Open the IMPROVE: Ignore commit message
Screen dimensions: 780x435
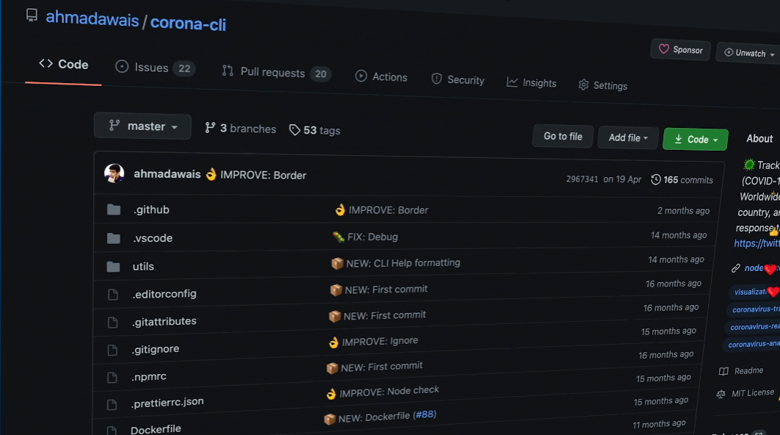[380, 342]
